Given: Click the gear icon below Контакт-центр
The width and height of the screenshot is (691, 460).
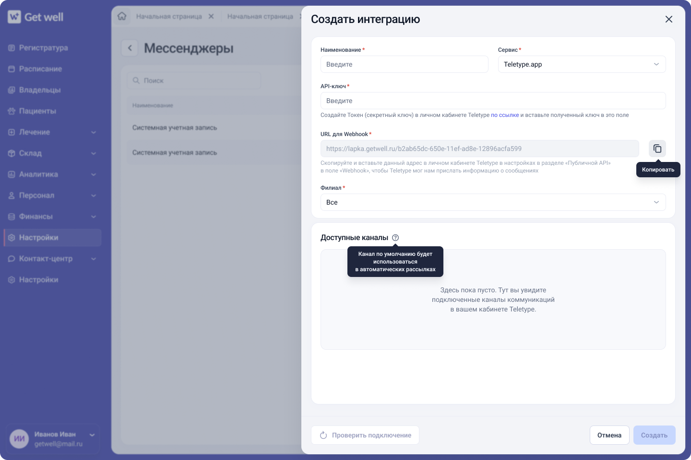Looking at the screenshot, I should tap(12, 280).
